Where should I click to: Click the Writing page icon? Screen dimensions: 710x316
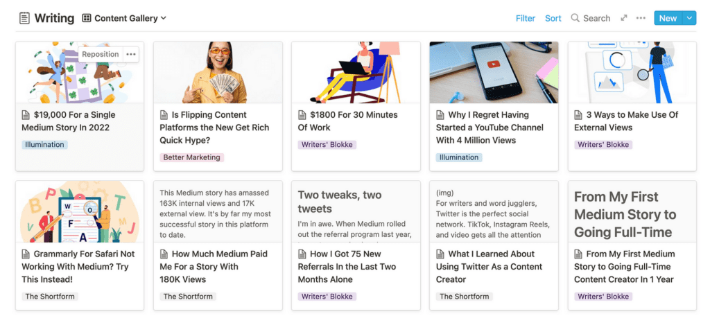(24, 18)
